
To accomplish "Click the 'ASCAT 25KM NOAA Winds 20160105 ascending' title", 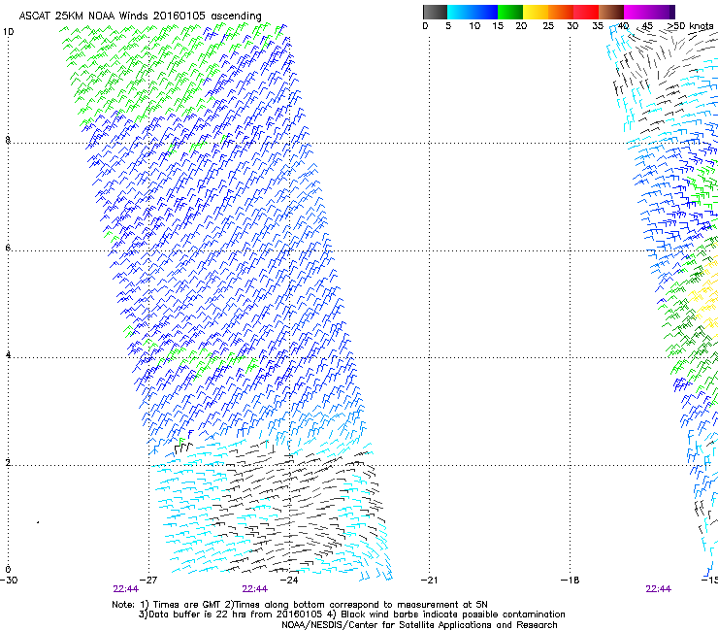I will coord(140,16).
